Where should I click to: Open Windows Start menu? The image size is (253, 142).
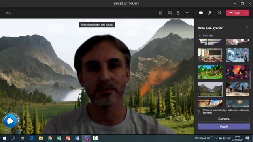[x=4, y=138]
